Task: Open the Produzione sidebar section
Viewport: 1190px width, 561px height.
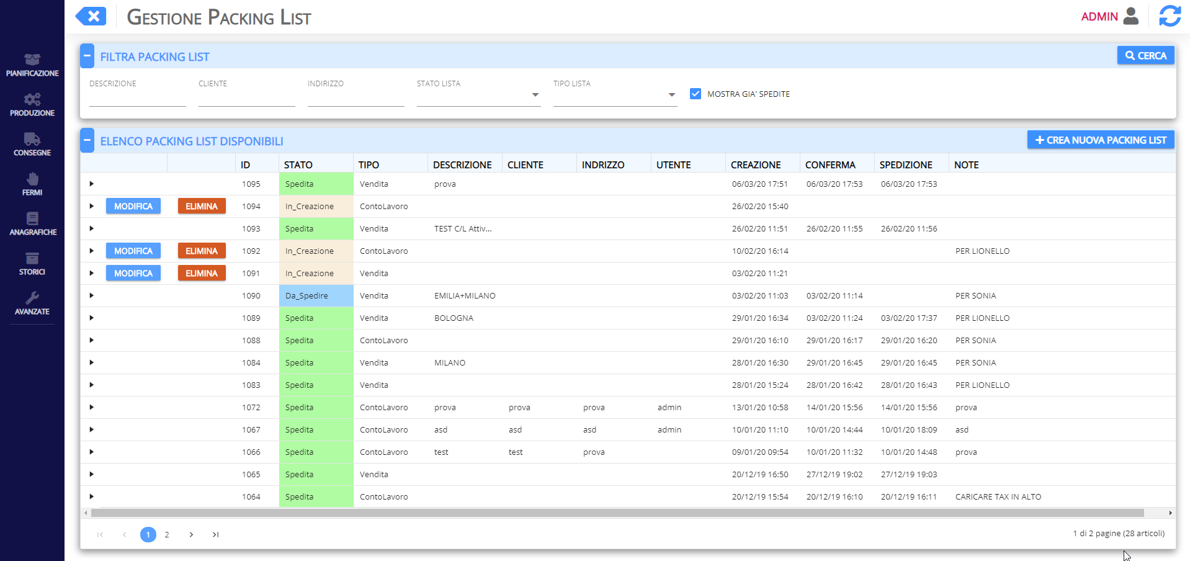Action: coord(32,105)
